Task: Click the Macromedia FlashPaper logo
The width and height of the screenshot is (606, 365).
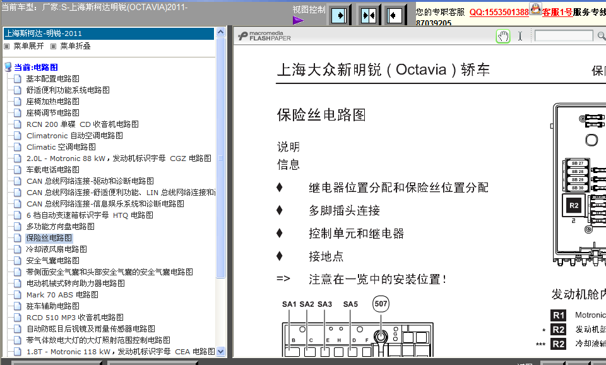Action: point(264,36)
